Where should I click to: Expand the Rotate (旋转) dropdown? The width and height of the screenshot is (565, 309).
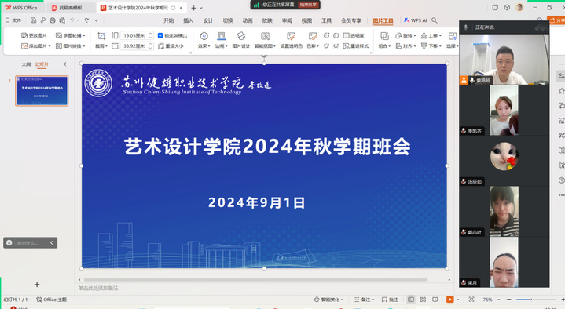(405, 35)
